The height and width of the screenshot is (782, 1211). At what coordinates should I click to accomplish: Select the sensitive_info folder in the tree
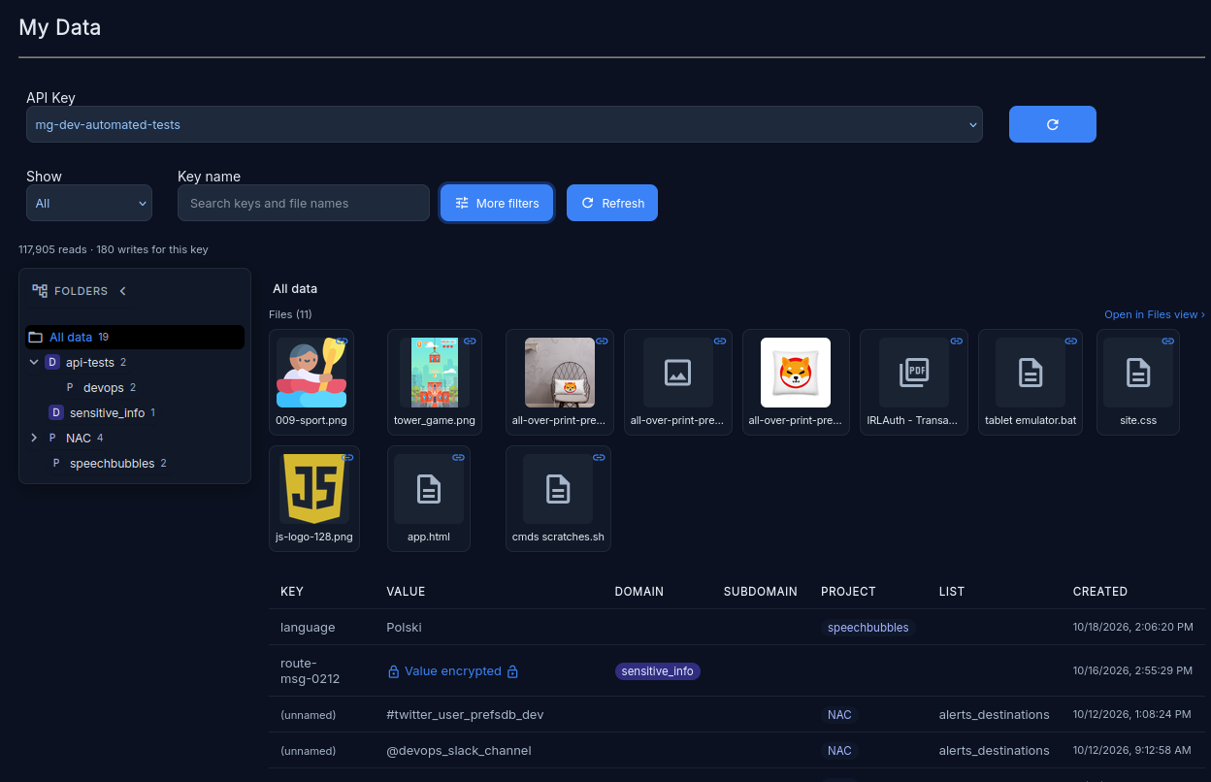pyautogui.click(x=107, y=413)
